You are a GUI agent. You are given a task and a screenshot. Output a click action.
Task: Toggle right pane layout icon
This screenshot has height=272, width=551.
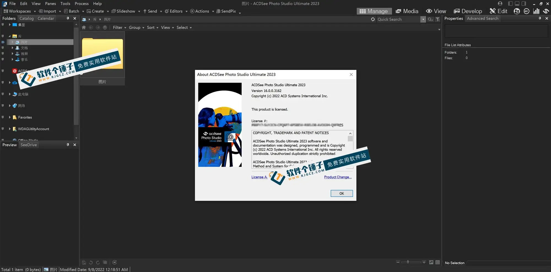pos(524,4)
